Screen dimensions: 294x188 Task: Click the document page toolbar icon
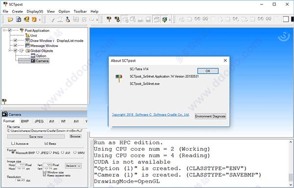tap(19, 19)
